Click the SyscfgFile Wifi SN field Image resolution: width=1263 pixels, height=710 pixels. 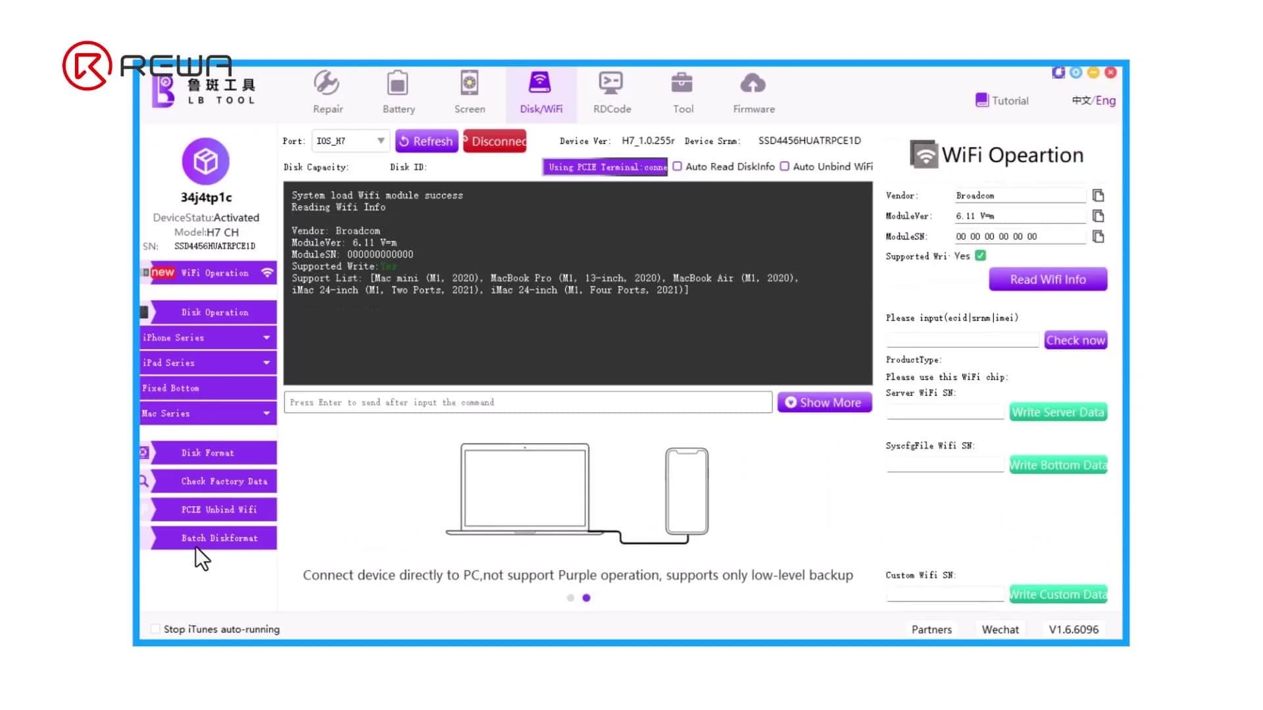pyautogui.click(x=945, y=465)
